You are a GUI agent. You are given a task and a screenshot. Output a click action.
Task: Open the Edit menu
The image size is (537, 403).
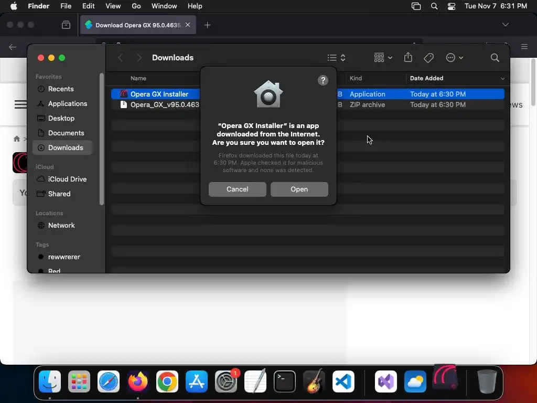click(x=88, y=6)
